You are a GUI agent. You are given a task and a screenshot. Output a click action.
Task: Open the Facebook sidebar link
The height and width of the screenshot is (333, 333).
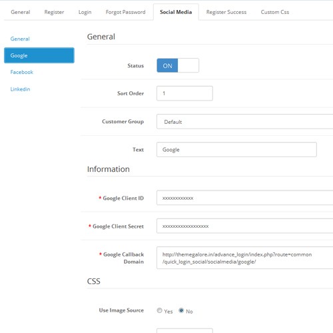pyautogui.click(x=21, y=72)
